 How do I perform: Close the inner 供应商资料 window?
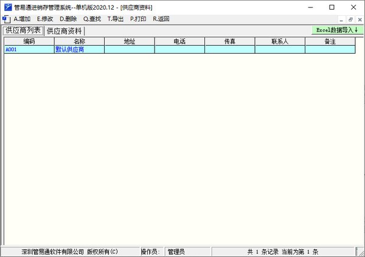pyautogui.click(x=358, y=19)
